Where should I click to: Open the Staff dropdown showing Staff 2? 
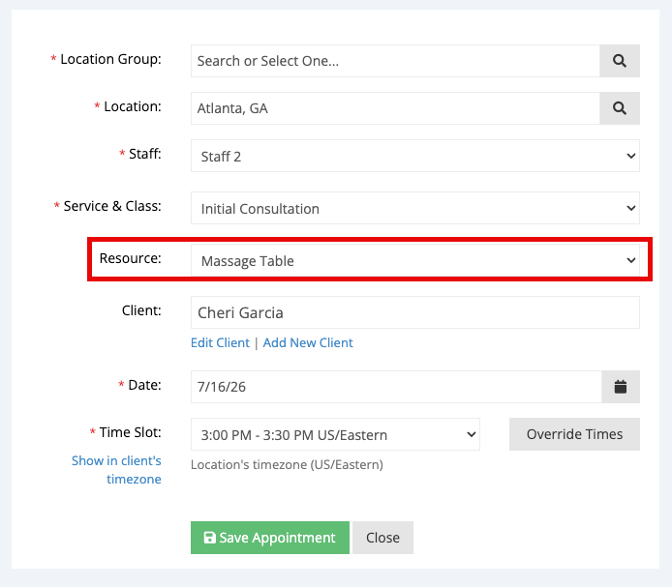point(415,156)
